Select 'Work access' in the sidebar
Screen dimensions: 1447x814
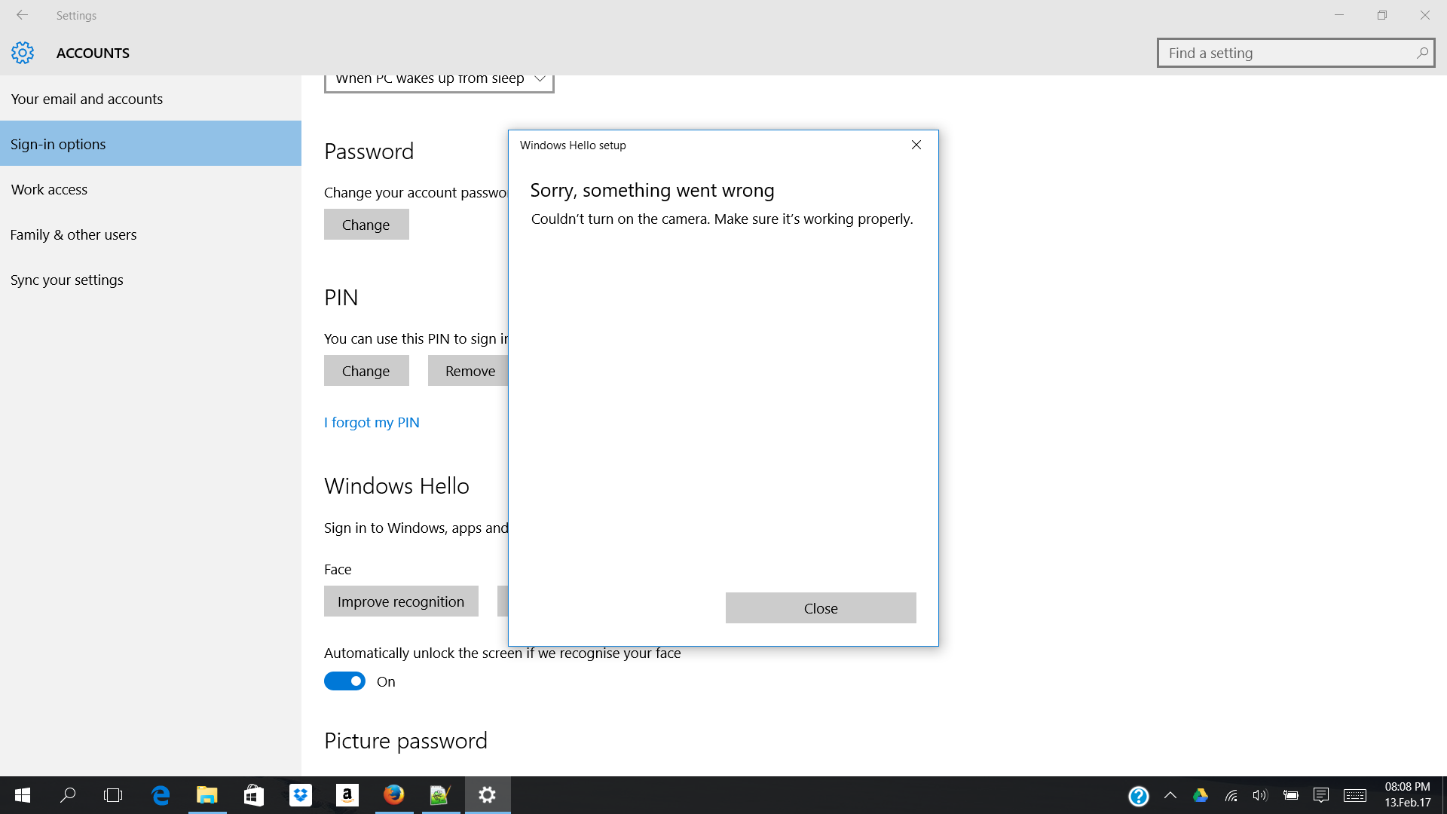(x=49, y=189)
